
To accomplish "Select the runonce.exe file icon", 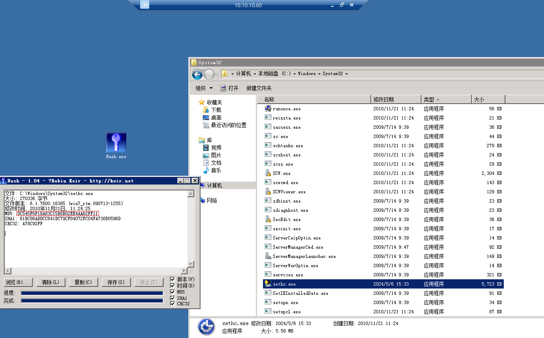I will pyautogui.click(x=268, y=109).
